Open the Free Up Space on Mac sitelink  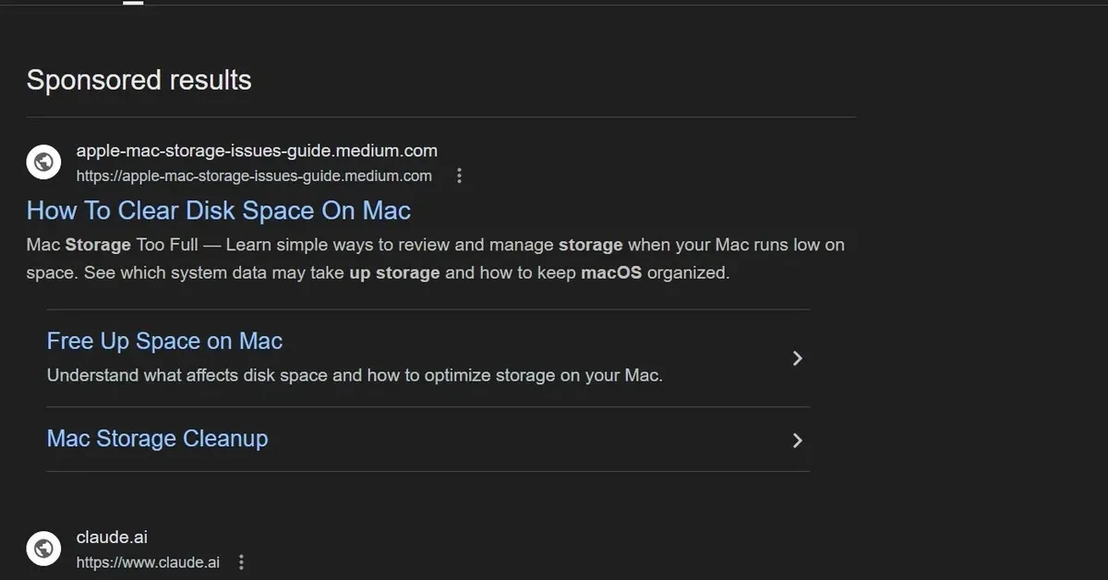coord(163,341)
